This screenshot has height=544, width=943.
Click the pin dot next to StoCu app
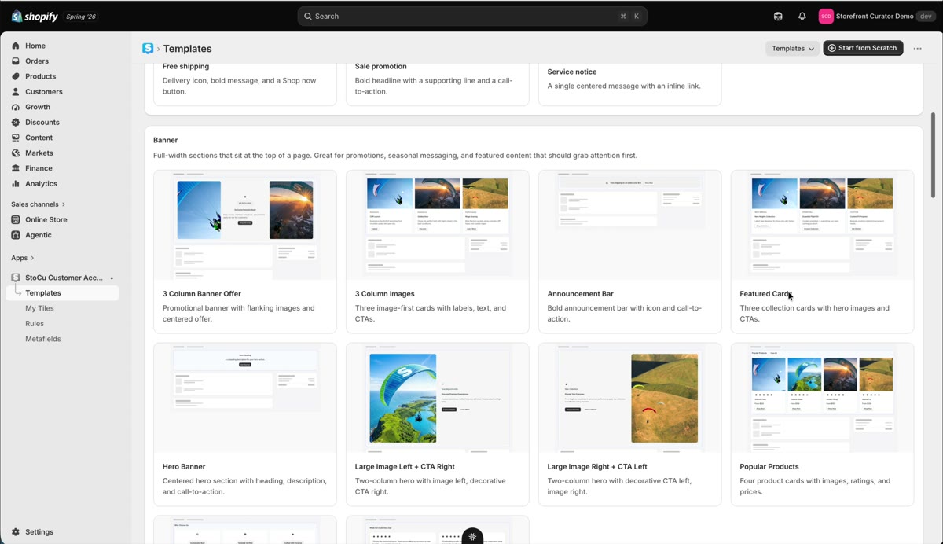click(x=112, y=278)
